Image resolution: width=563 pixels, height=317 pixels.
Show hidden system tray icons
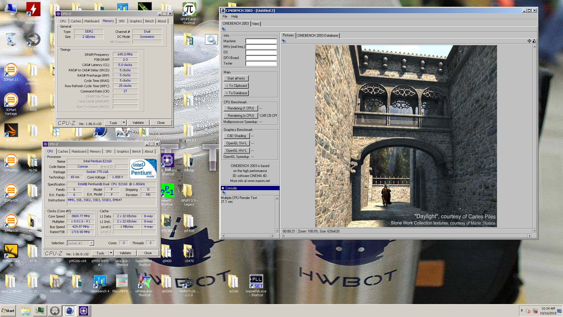(x=522, y=310)
